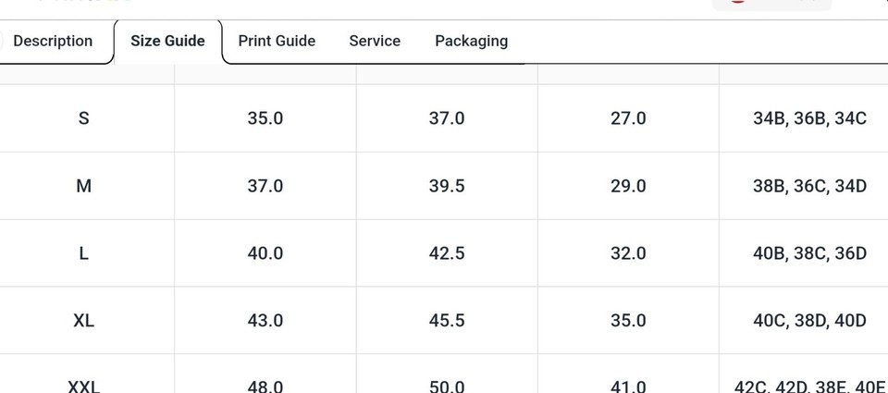Click the 32.0 value in L row
888x393 pixels.
tap(628, 253)
